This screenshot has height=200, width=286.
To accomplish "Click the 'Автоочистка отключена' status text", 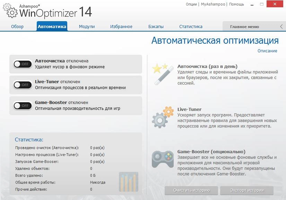I will pos(62,61).
